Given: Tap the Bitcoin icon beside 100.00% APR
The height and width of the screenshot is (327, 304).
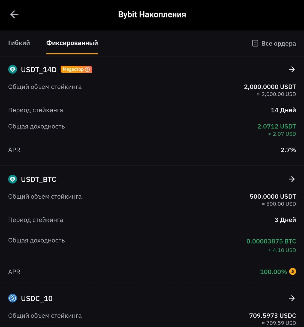Looking at the screenshot, I should click(x=293, y=272).
